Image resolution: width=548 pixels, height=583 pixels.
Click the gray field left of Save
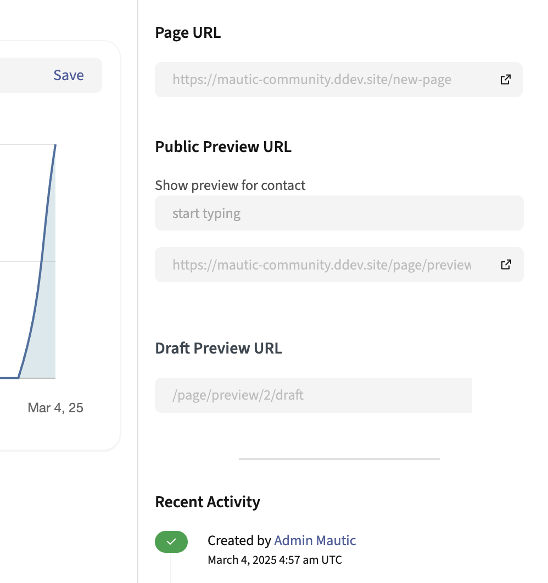point(16,75)
